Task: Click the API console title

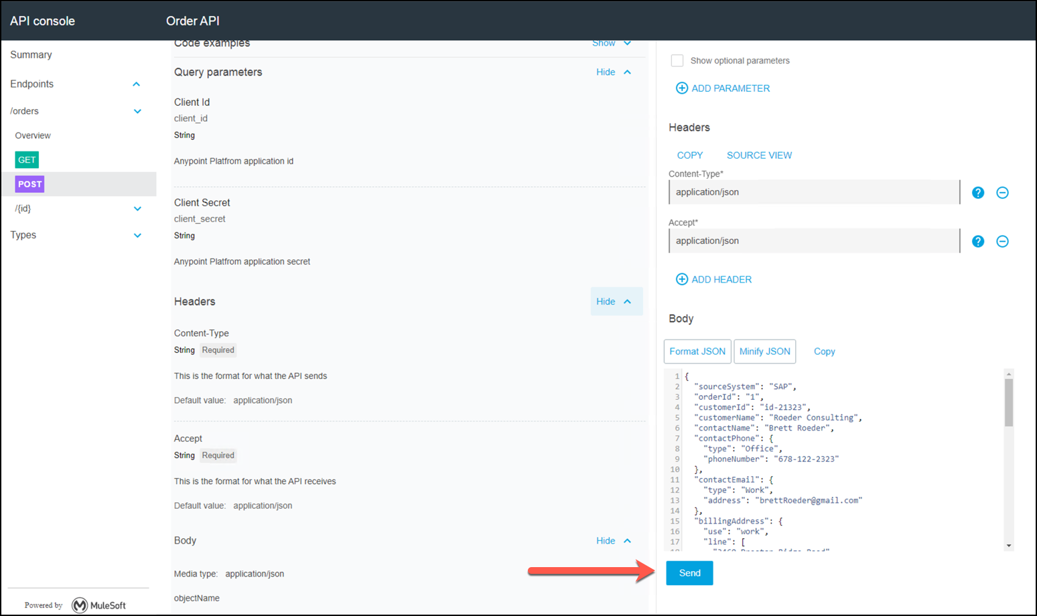Action: (x=42, y=21)
